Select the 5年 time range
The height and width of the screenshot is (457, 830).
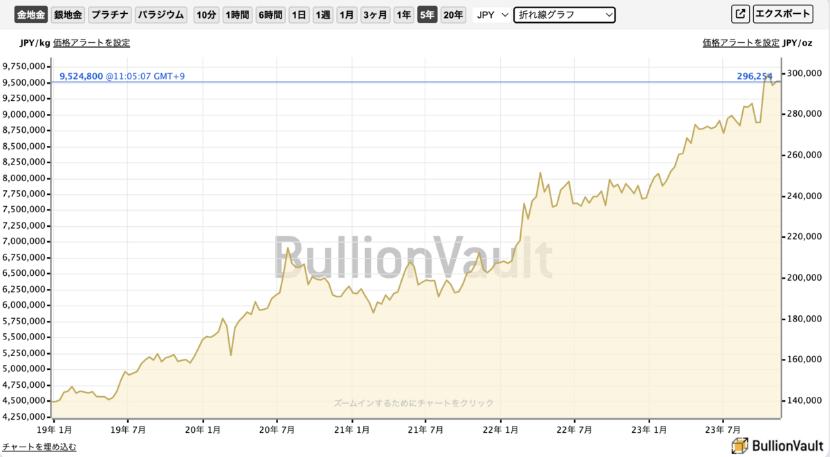(x=427, y=15)
